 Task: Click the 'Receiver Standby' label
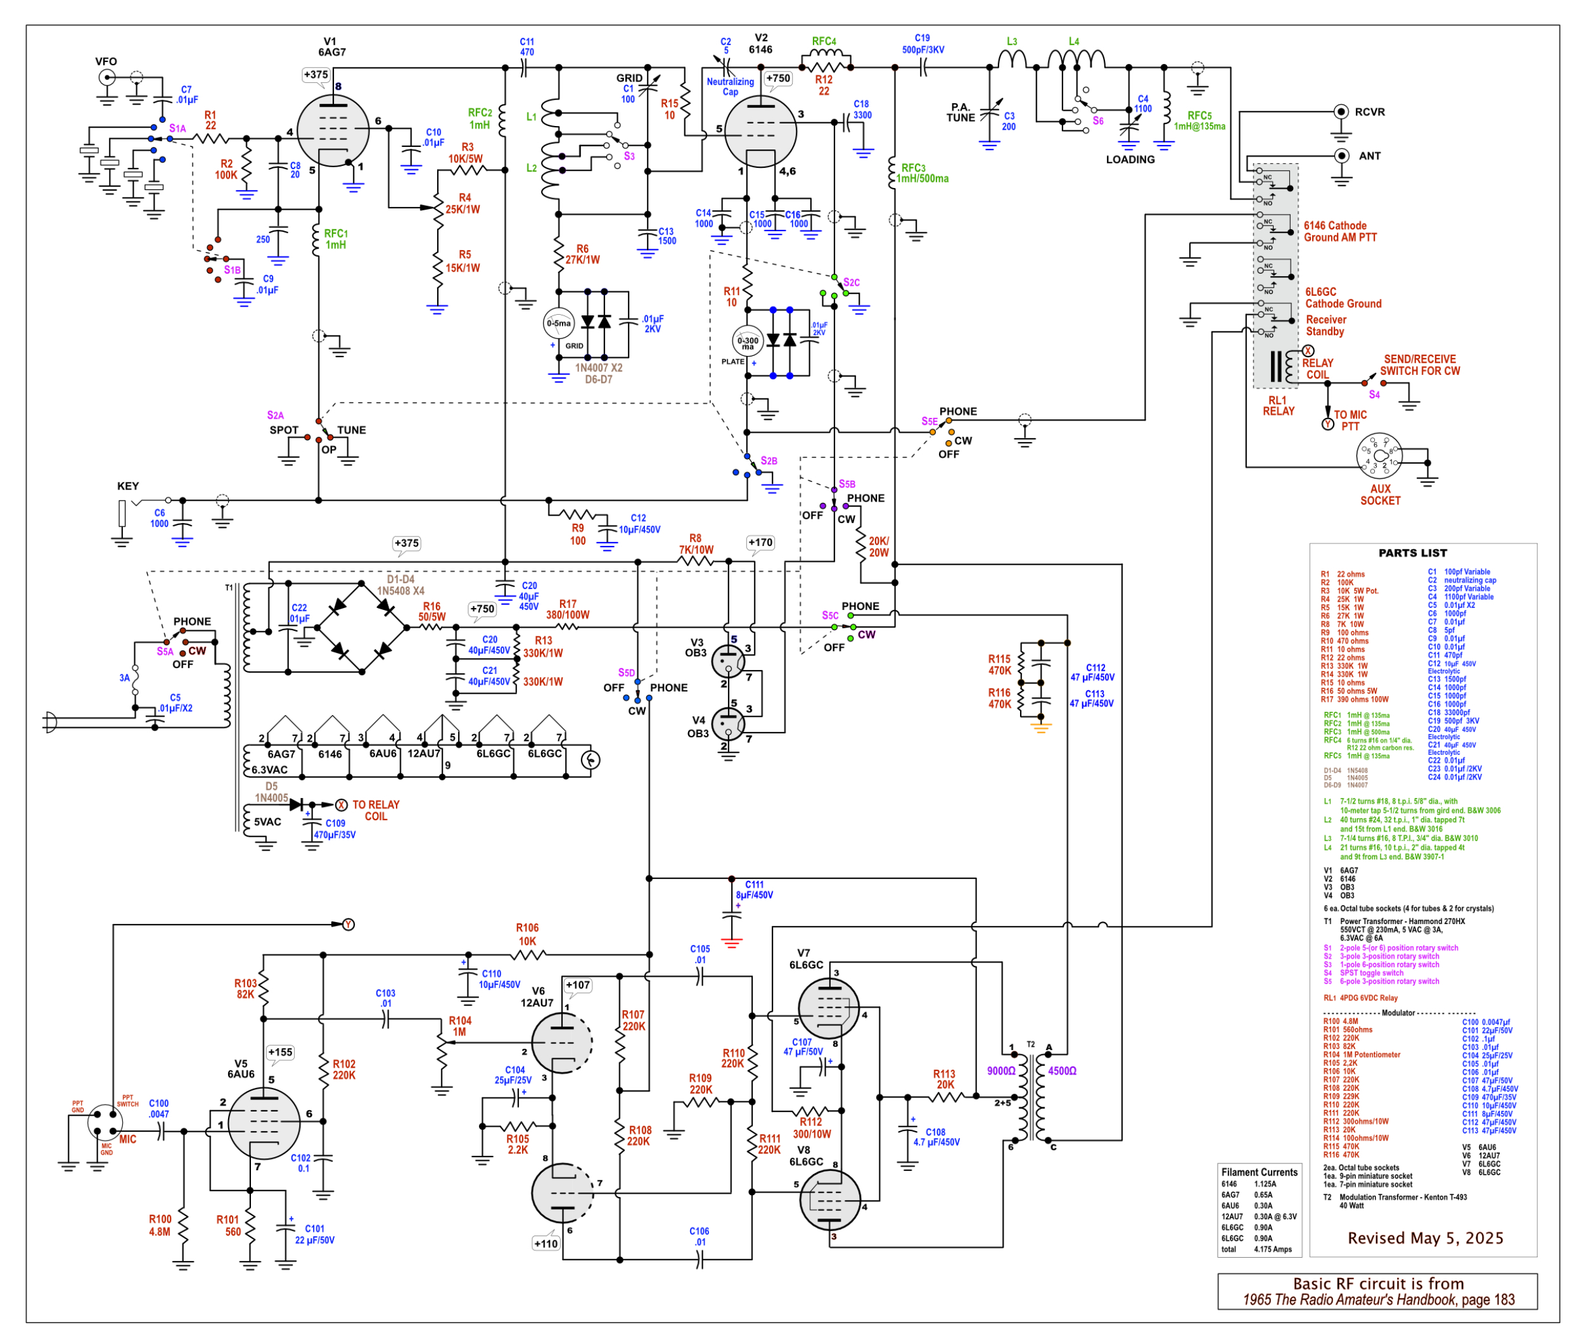pyautogui.click(x=1326, y=326)
